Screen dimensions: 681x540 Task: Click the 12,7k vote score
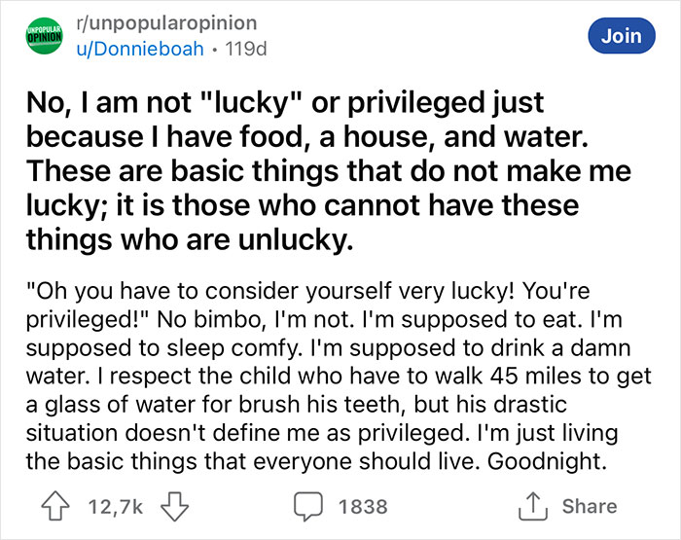115,506
